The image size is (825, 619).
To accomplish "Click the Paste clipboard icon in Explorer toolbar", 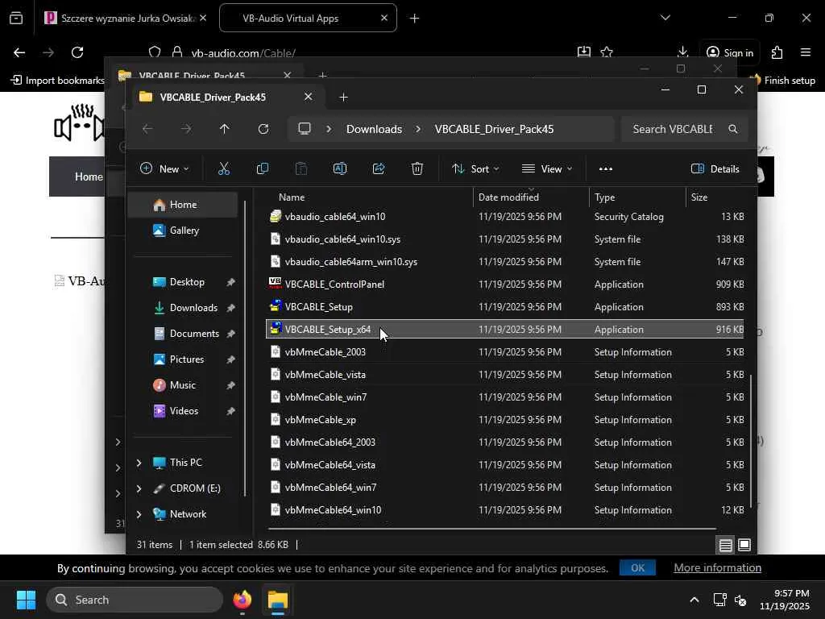I will pyautogui.click(x=301, y=168).
